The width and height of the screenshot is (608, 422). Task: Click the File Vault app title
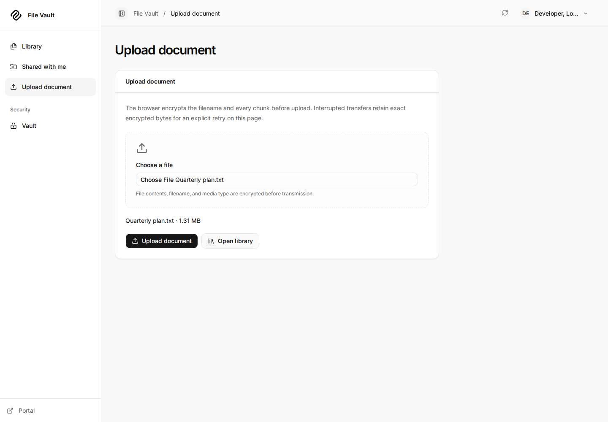[41, 15]
